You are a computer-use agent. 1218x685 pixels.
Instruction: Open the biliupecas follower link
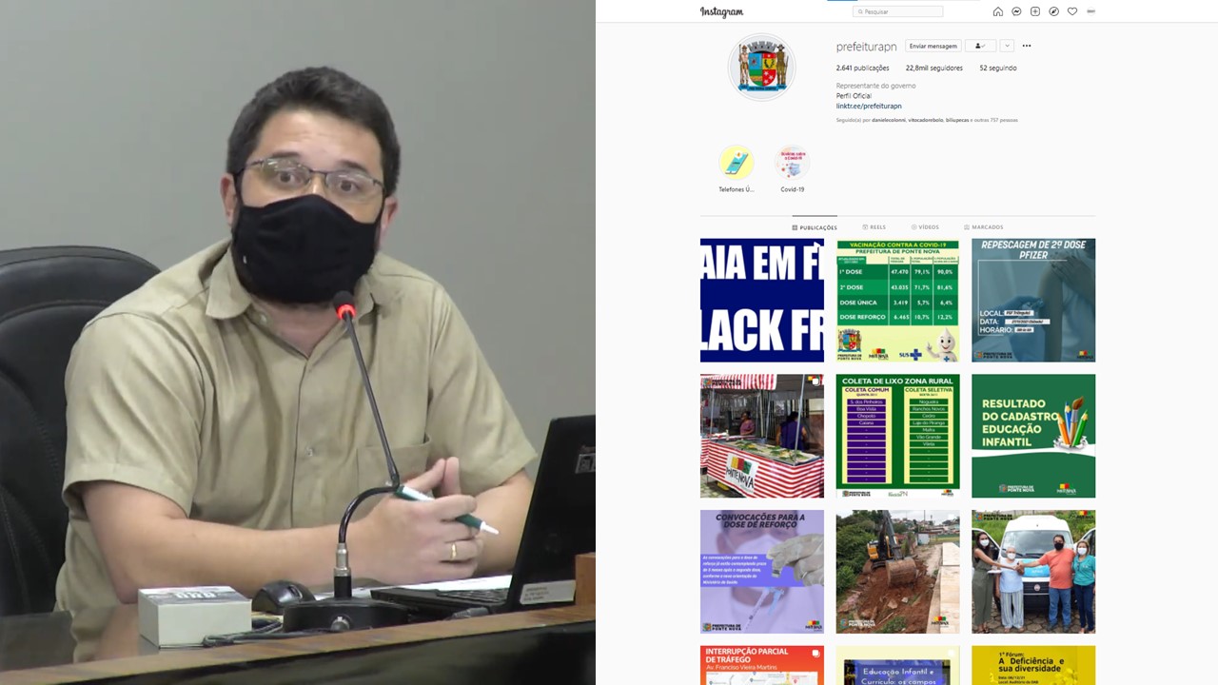point(959,120)
